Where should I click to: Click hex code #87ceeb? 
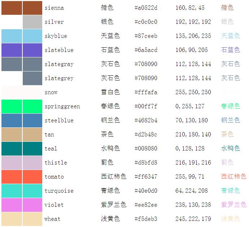[x=146, y=36]
